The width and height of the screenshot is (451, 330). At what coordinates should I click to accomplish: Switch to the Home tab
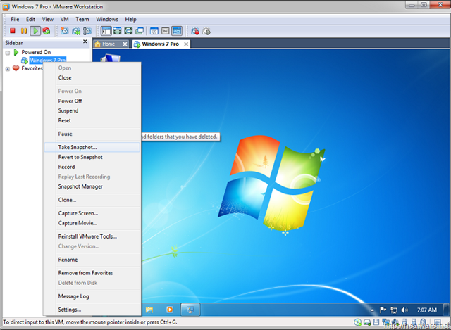pyautogui.click(x=108, y=44)
